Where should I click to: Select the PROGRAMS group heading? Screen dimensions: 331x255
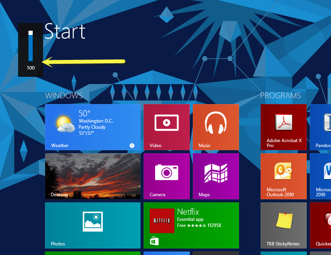(280, 96)
